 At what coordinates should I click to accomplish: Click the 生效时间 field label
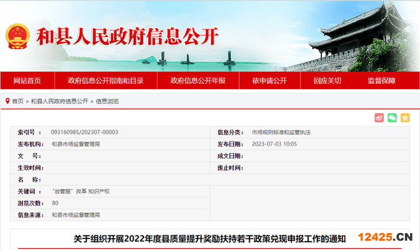coord(30,168)
